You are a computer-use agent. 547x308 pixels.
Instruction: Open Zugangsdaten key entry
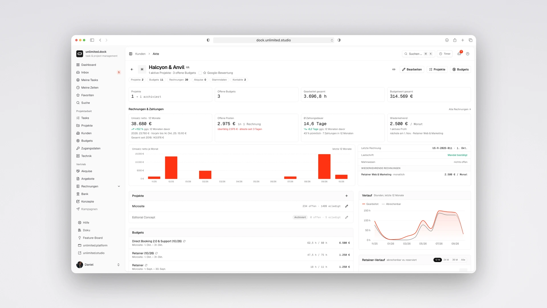tap(98, 149)
